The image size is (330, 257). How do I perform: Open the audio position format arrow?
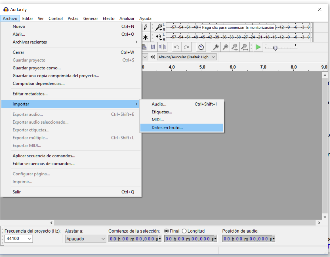pyautogui.click(x=273, y=239)
